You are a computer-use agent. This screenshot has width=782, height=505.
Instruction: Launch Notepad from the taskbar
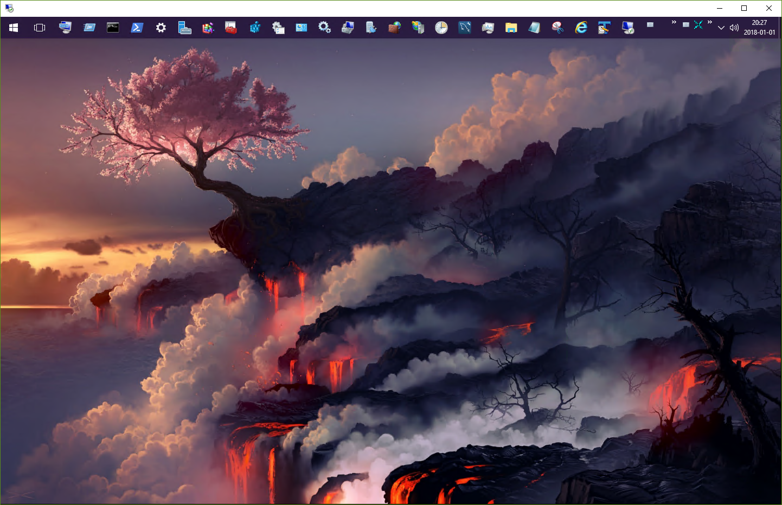pos(534,28)
